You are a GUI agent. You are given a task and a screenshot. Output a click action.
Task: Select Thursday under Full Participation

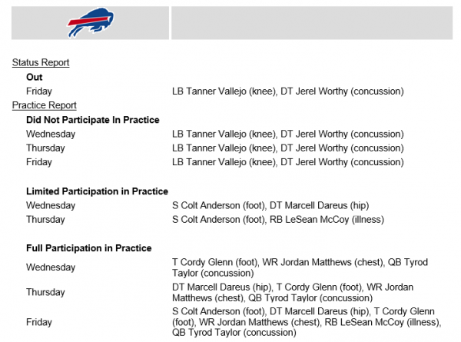coord(45,293)
